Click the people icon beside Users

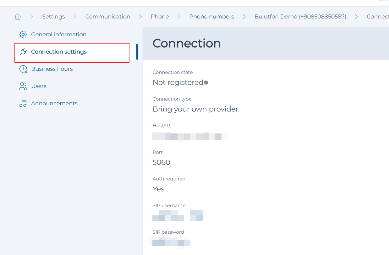(x=23, y=86)
